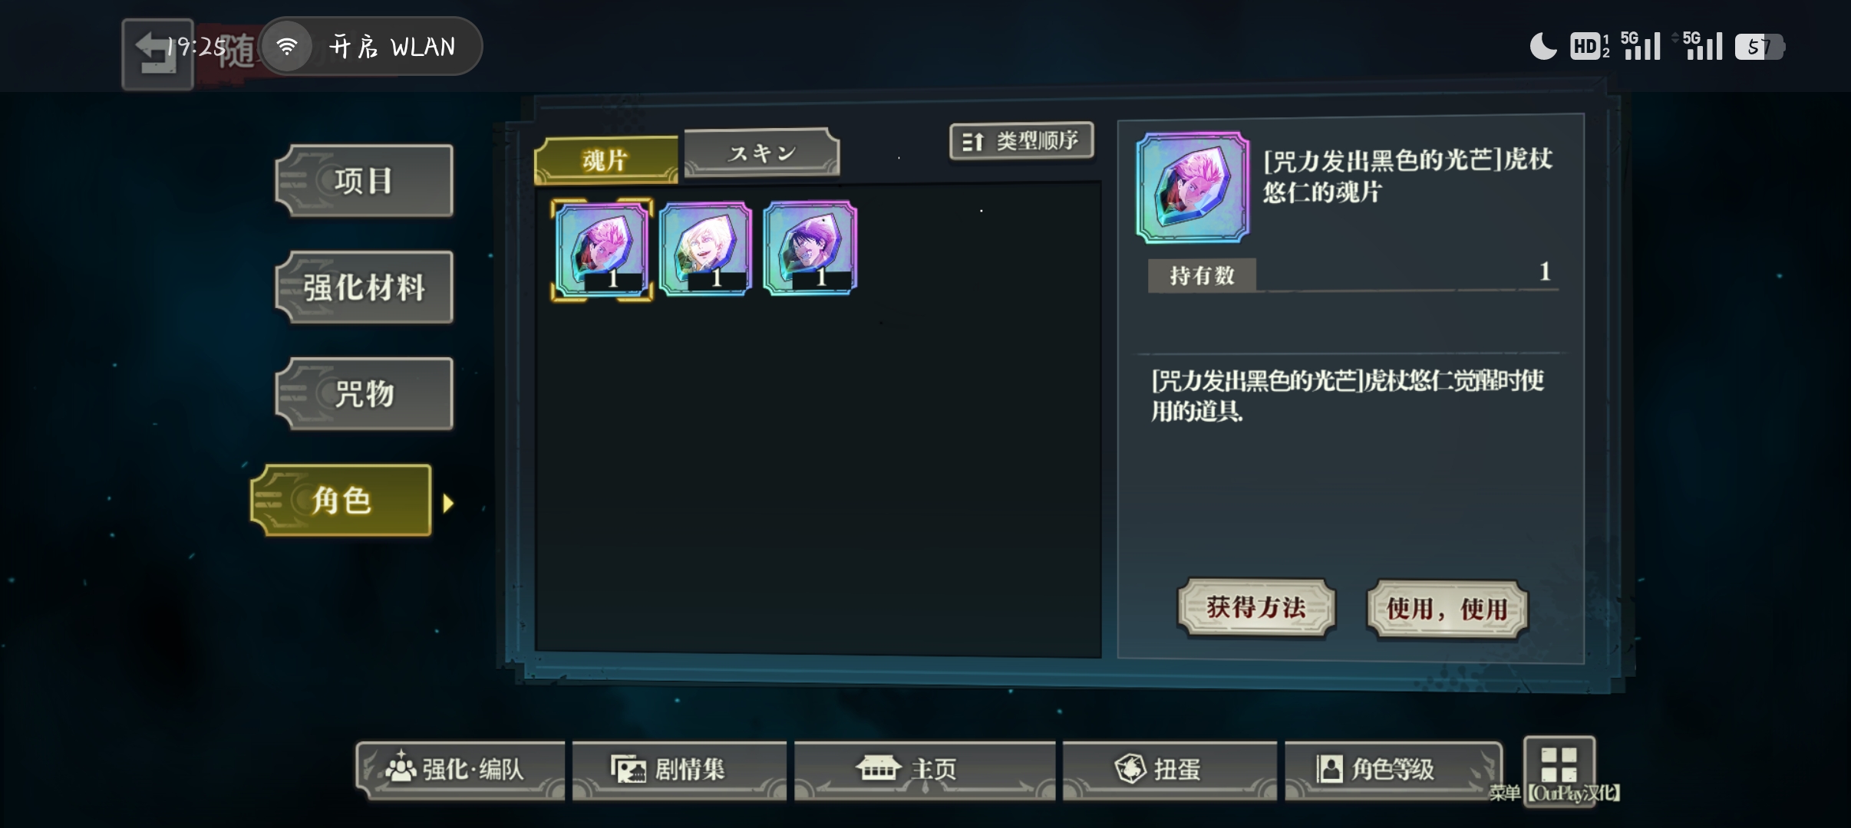This screenshot has height=828, width=1851.
Task: Click the 使用 button
Action: pos(1447,609)
